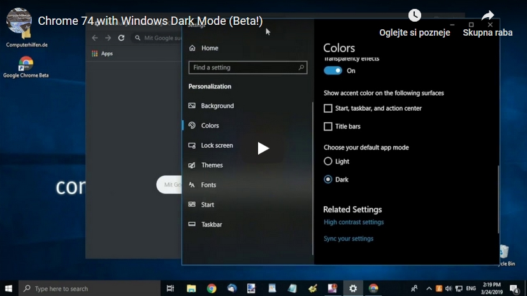Click the Share arrow icon

[x=487, y=16]
